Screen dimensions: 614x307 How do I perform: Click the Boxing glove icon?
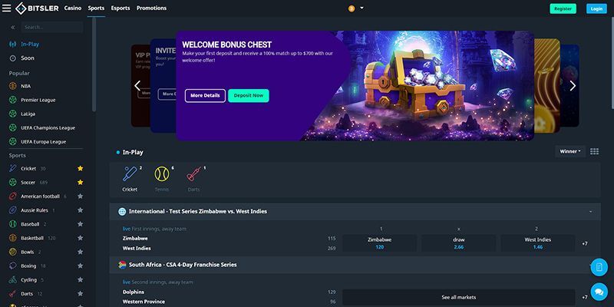pyautogui.click(x=13, y=266)
